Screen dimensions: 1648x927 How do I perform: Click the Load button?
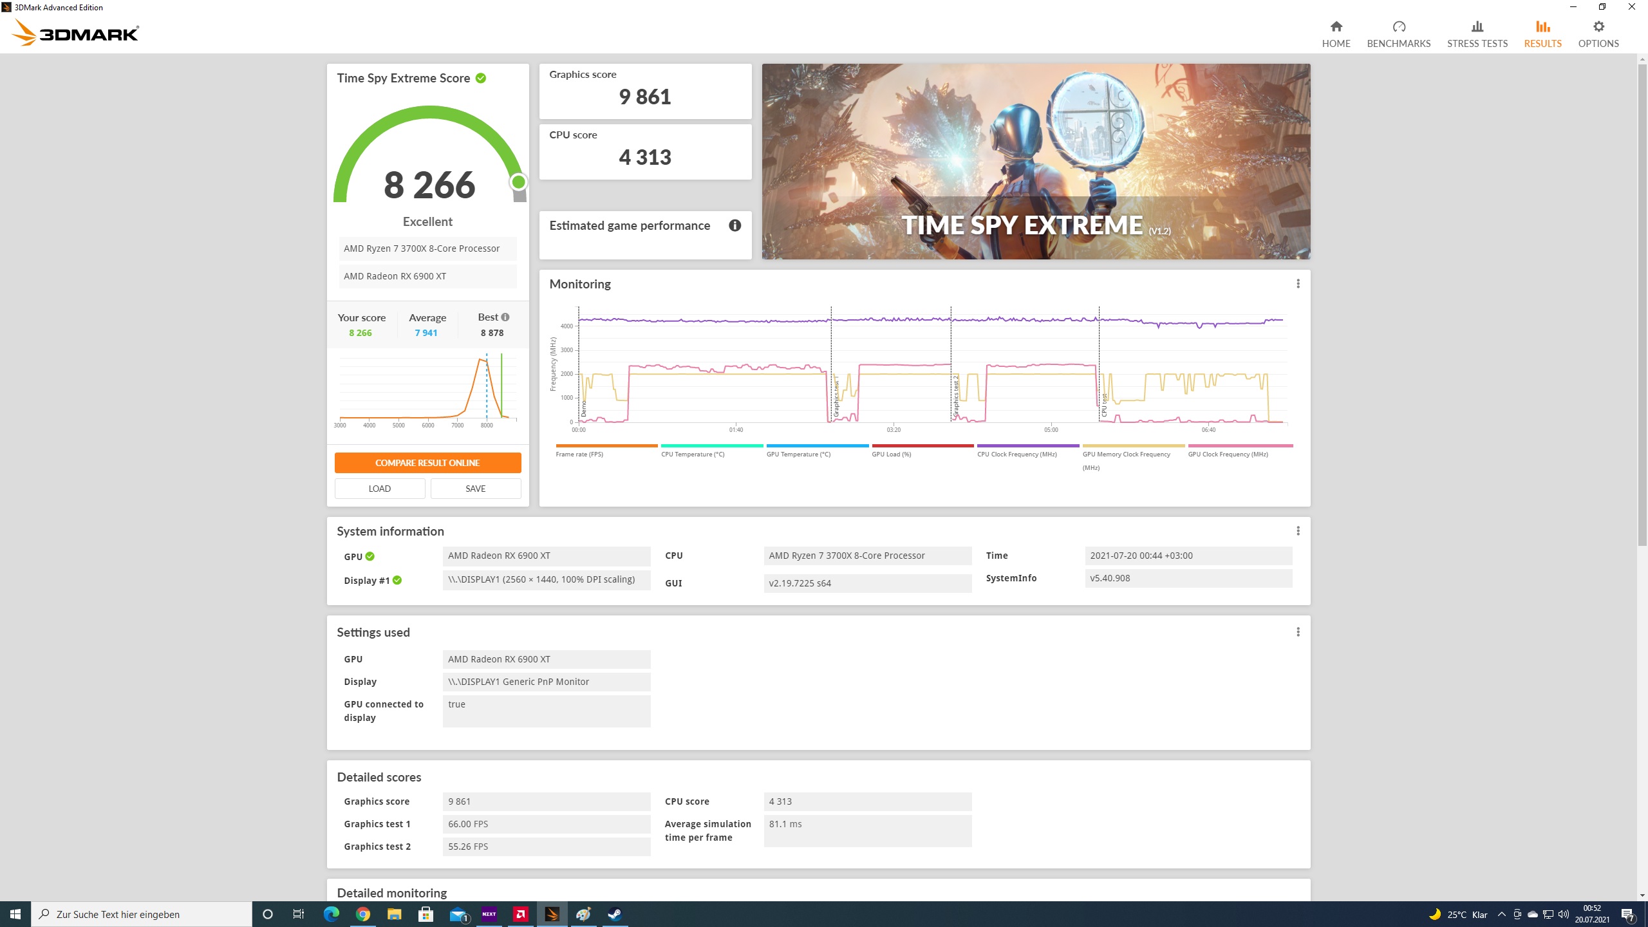pyautogui.click(x=379, y=489)
